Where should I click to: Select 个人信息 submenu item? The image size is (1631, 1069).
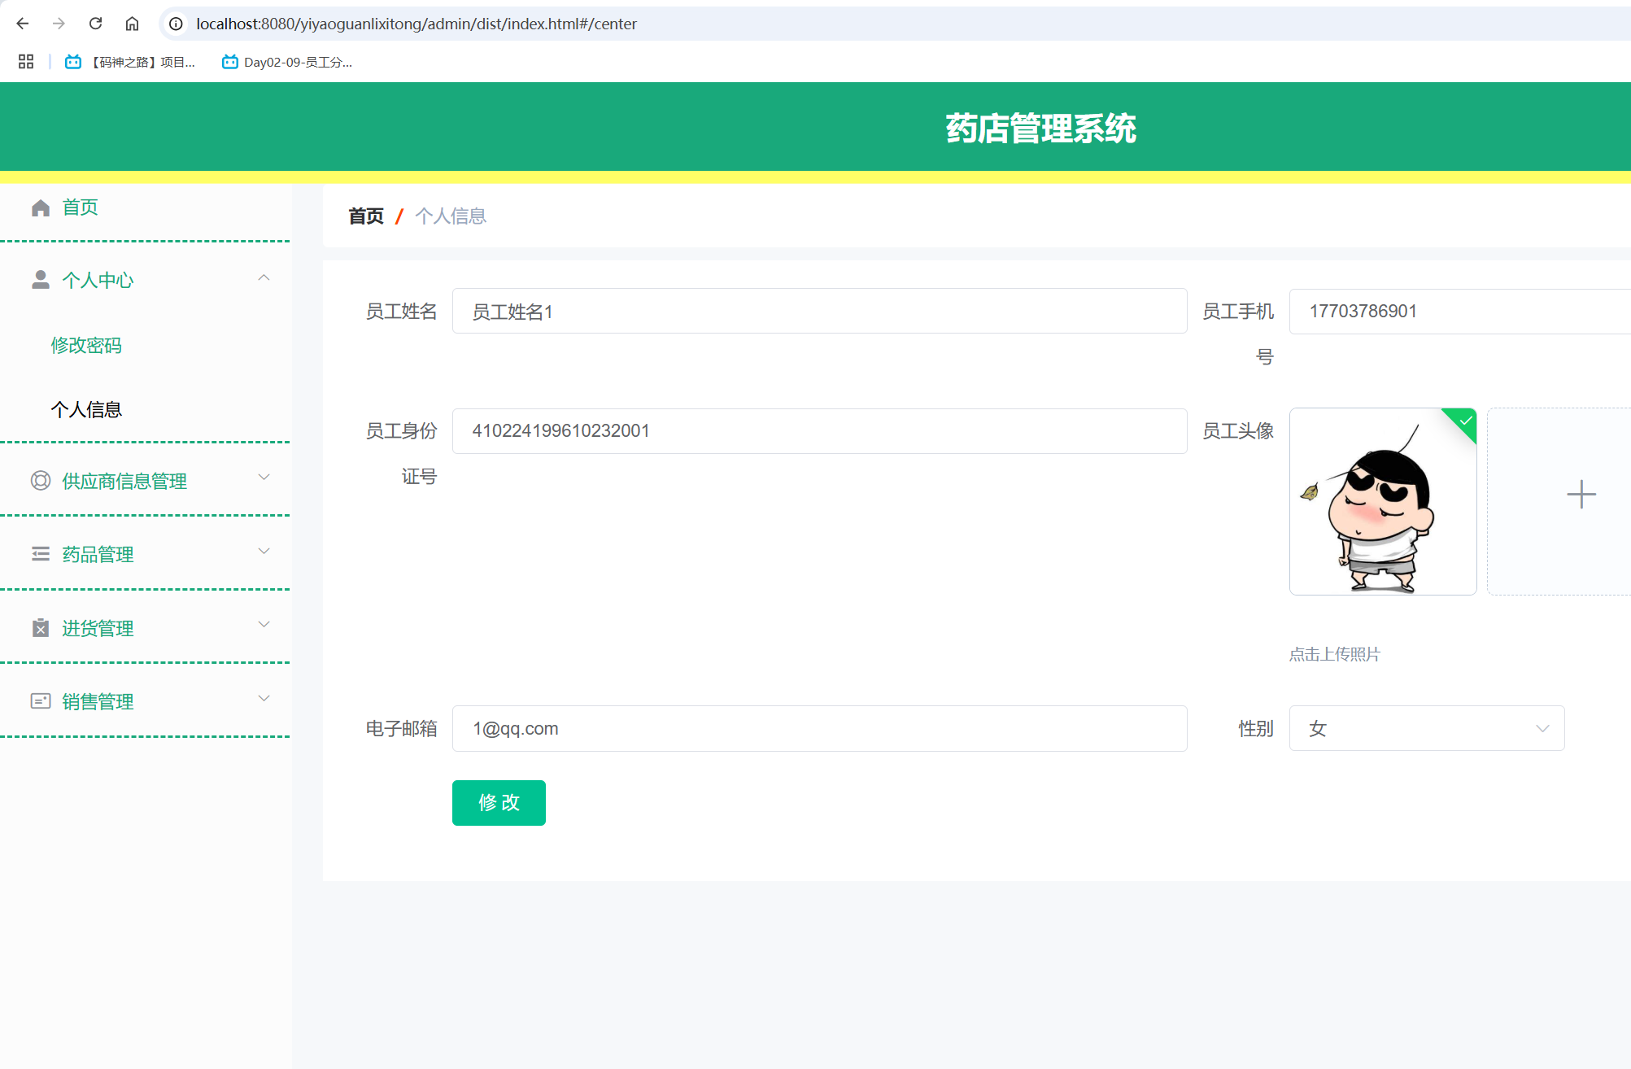click(x=86, y=409)
